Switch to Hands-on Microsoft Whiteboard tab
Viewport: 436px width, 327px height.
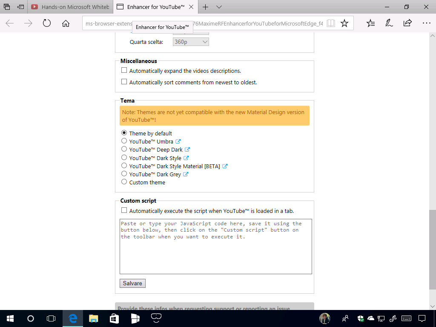click(x=70, y=7)
